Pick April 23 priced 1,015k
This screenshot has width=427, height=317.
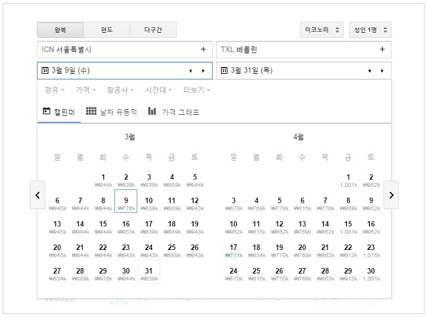[x=371, y=251]
